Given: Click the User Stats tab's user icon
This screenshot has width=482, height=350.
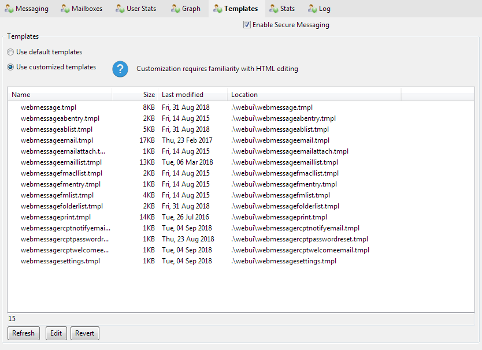Looking at the screenshot, I should [x=120, y=9].
